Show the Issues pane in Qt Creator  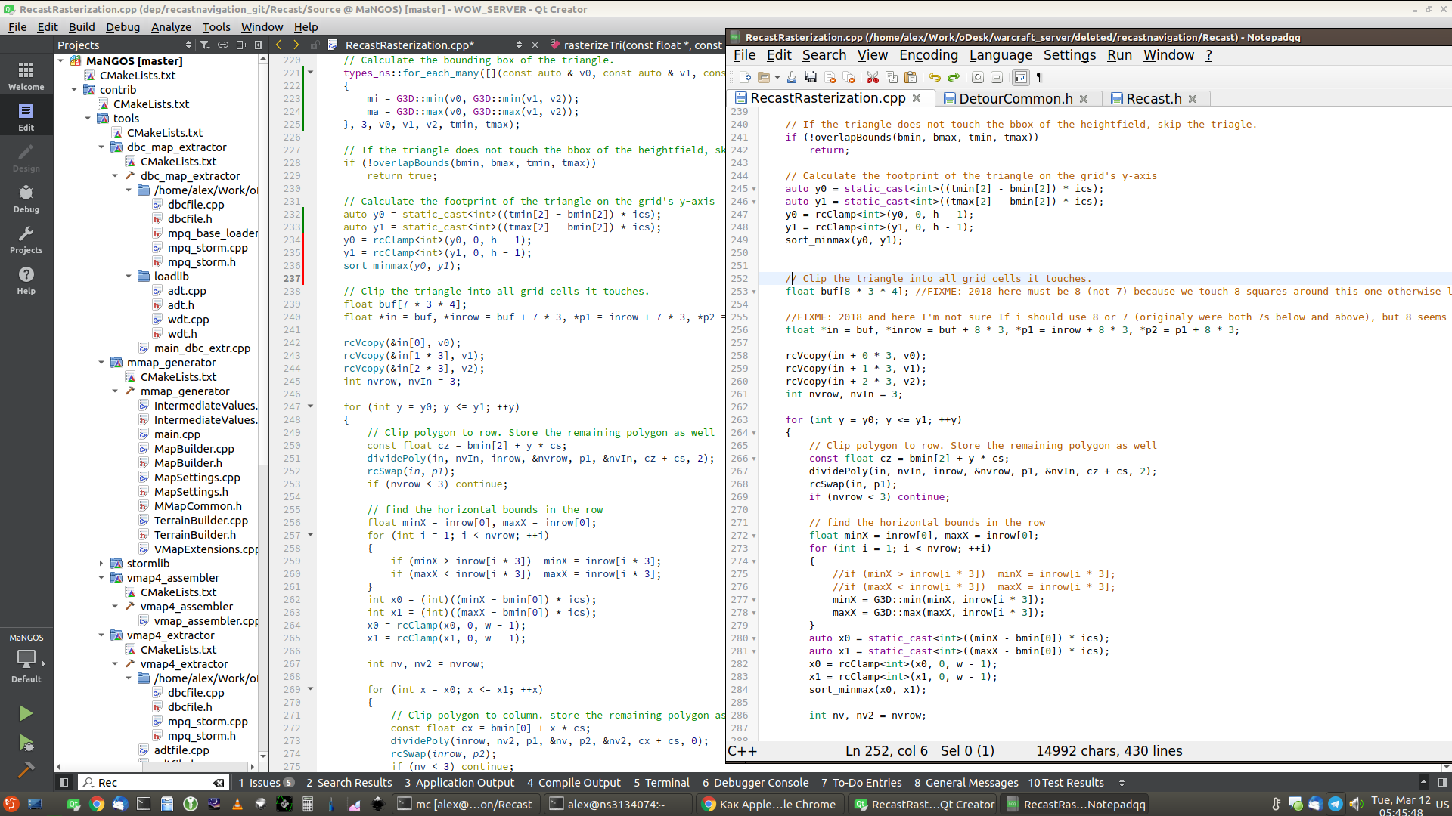261,782
